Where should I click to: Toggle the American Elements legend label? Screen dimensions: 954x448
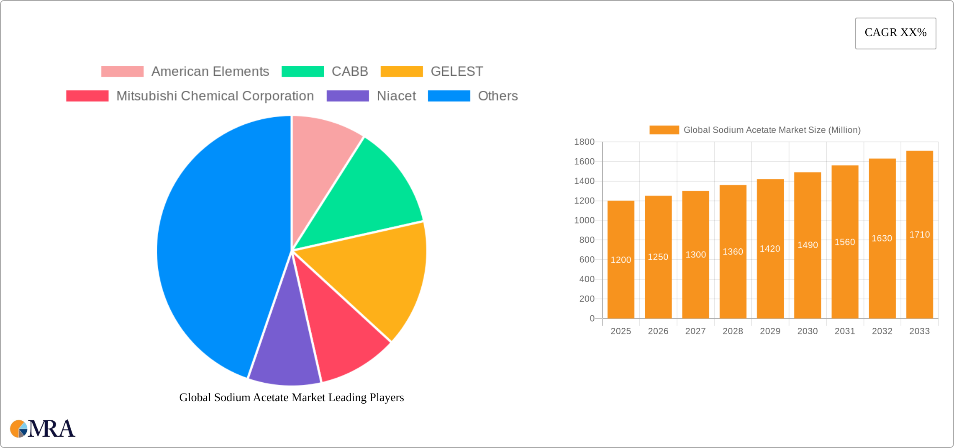click(210, 72)
